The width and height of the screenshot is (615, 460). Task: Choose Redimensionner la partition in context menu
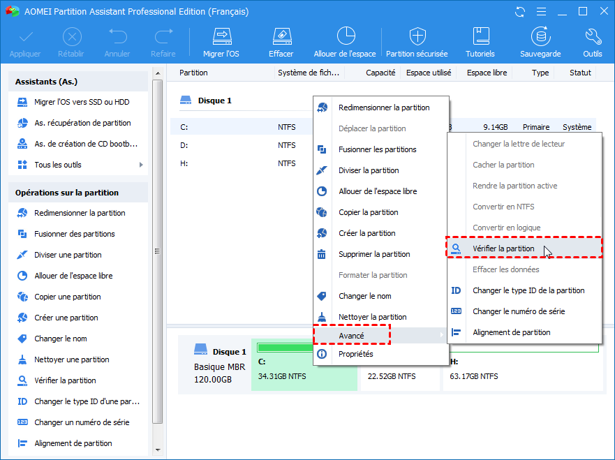click(x=380, y=107)
